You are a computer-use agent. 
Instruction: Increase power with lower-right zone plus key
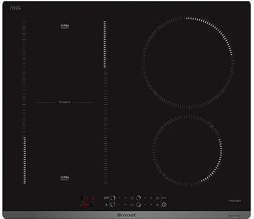coord(151,205)
